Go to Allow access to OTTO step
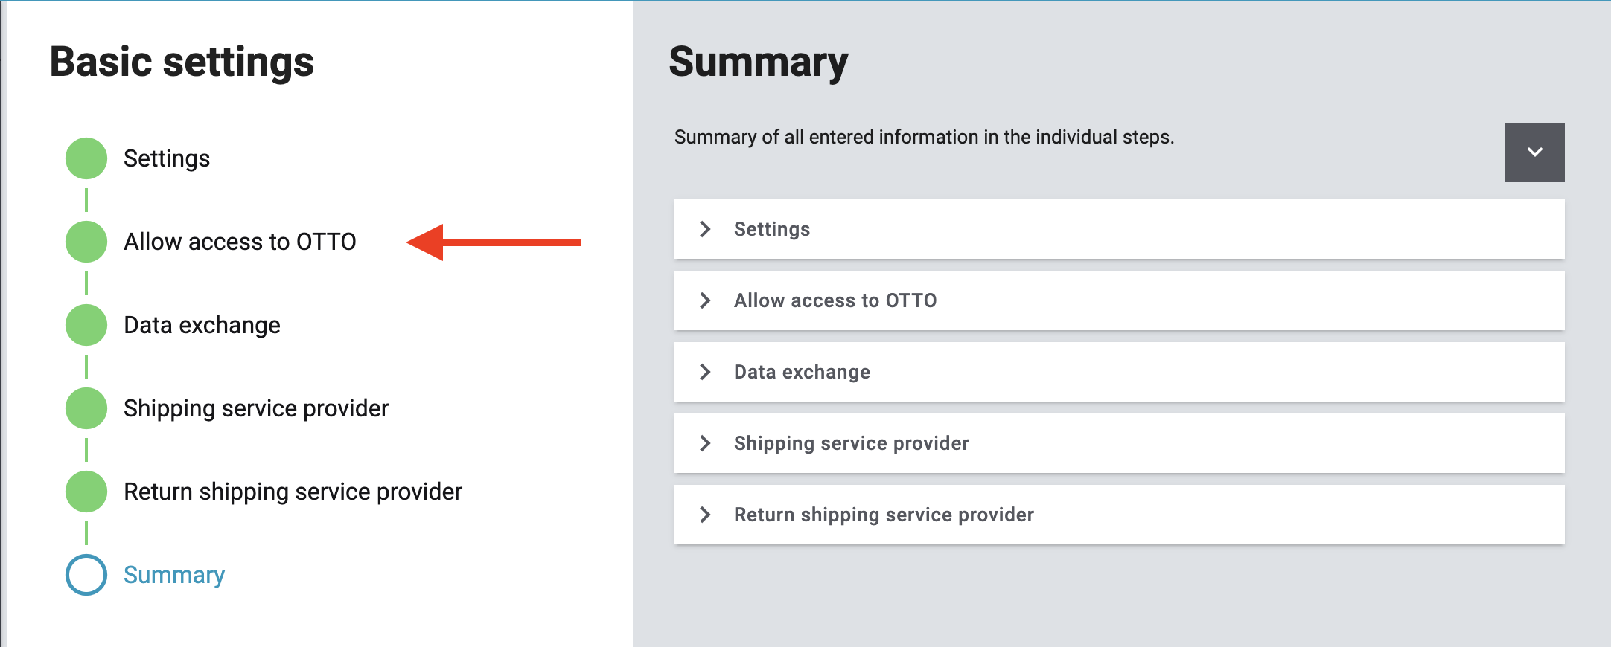Viewport: 1611px width, 647px height. (240, 242)
